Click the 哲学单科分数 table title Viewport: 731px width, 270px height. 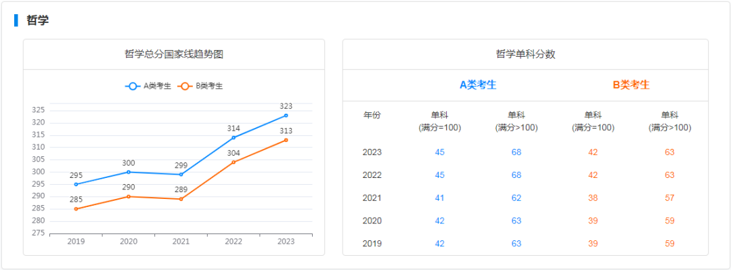click(x=525, y=54)
